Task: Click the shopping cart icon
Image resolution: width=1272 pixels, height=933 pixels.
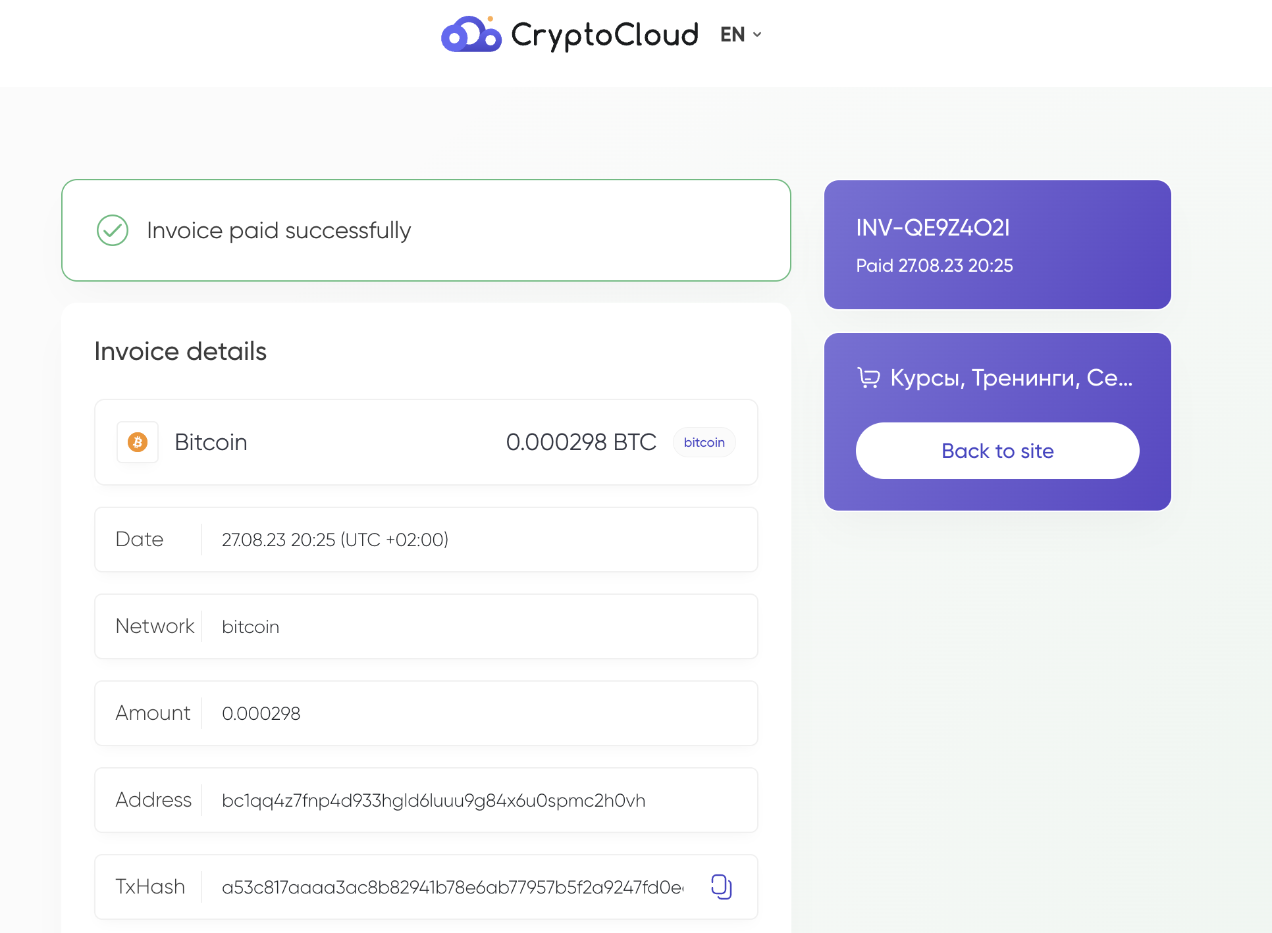Action: 868,378
